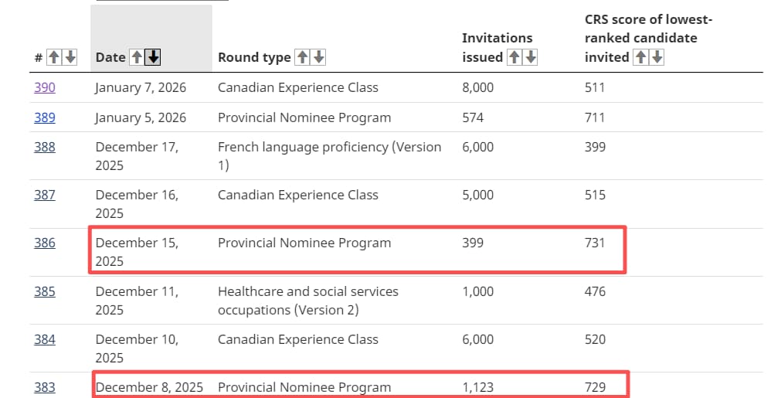Image resolution: width=781 pixels, height=398 pixels.
Task: Sort # column descending arrow
Action: [70, 57]
